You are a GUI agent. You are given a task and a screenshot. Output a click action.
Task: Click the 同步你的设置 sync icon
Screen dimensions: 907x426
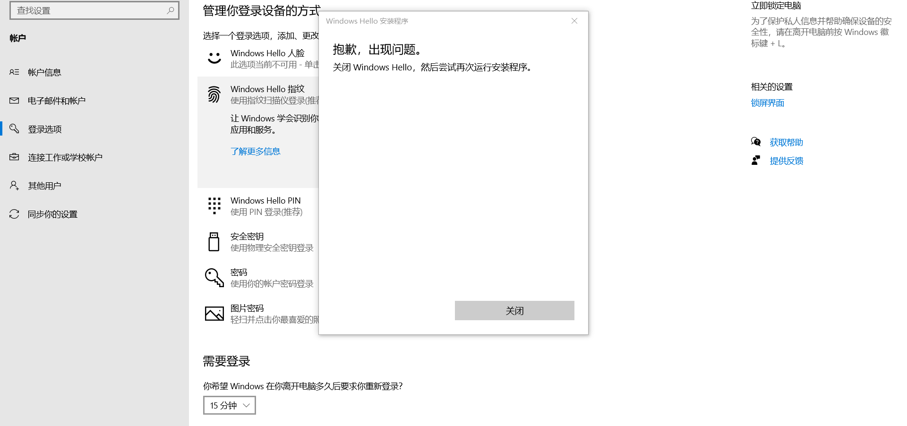[x=14, y=214]
